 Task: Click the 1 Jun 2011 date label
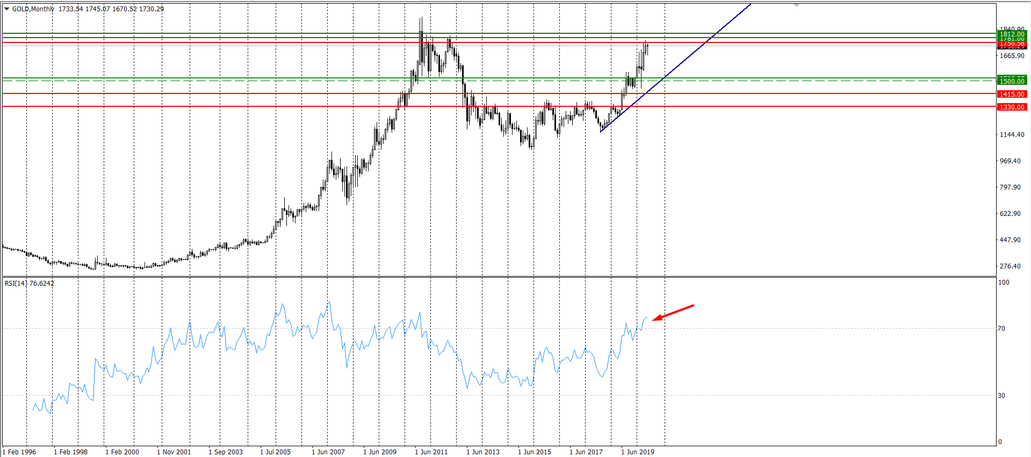click(431, 452)
